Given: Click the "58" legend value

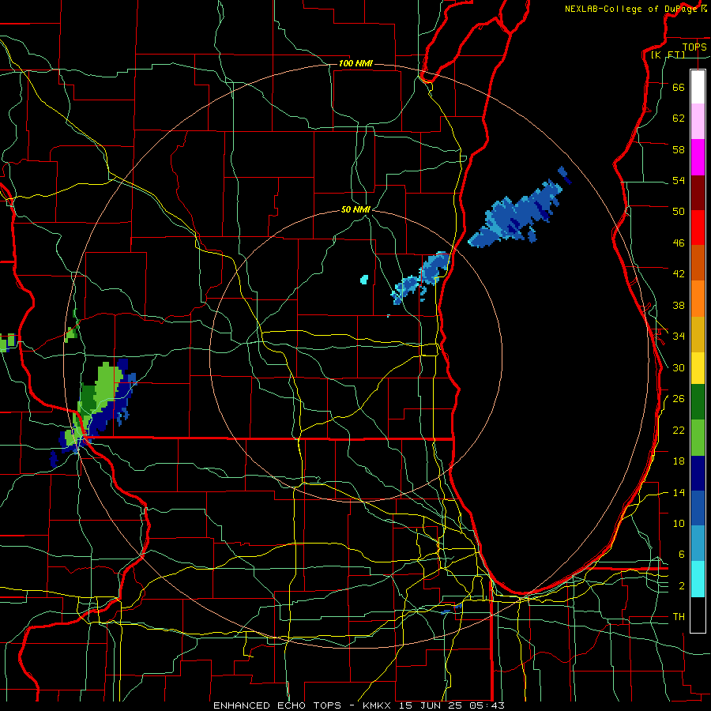Looking at the screenshot, I should tap(679, 149).
